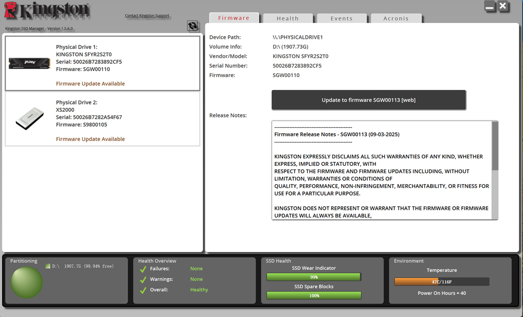Click the Firmware value SGW00110 in details
Screen dimensions: 523x317
tap(286, 76)
